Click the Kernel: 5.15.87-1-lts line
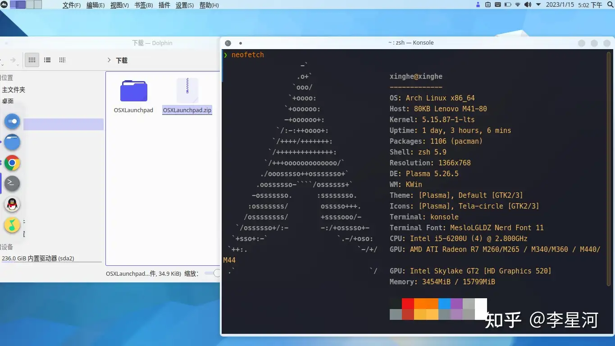615x346 pixels. coord(432,119)
